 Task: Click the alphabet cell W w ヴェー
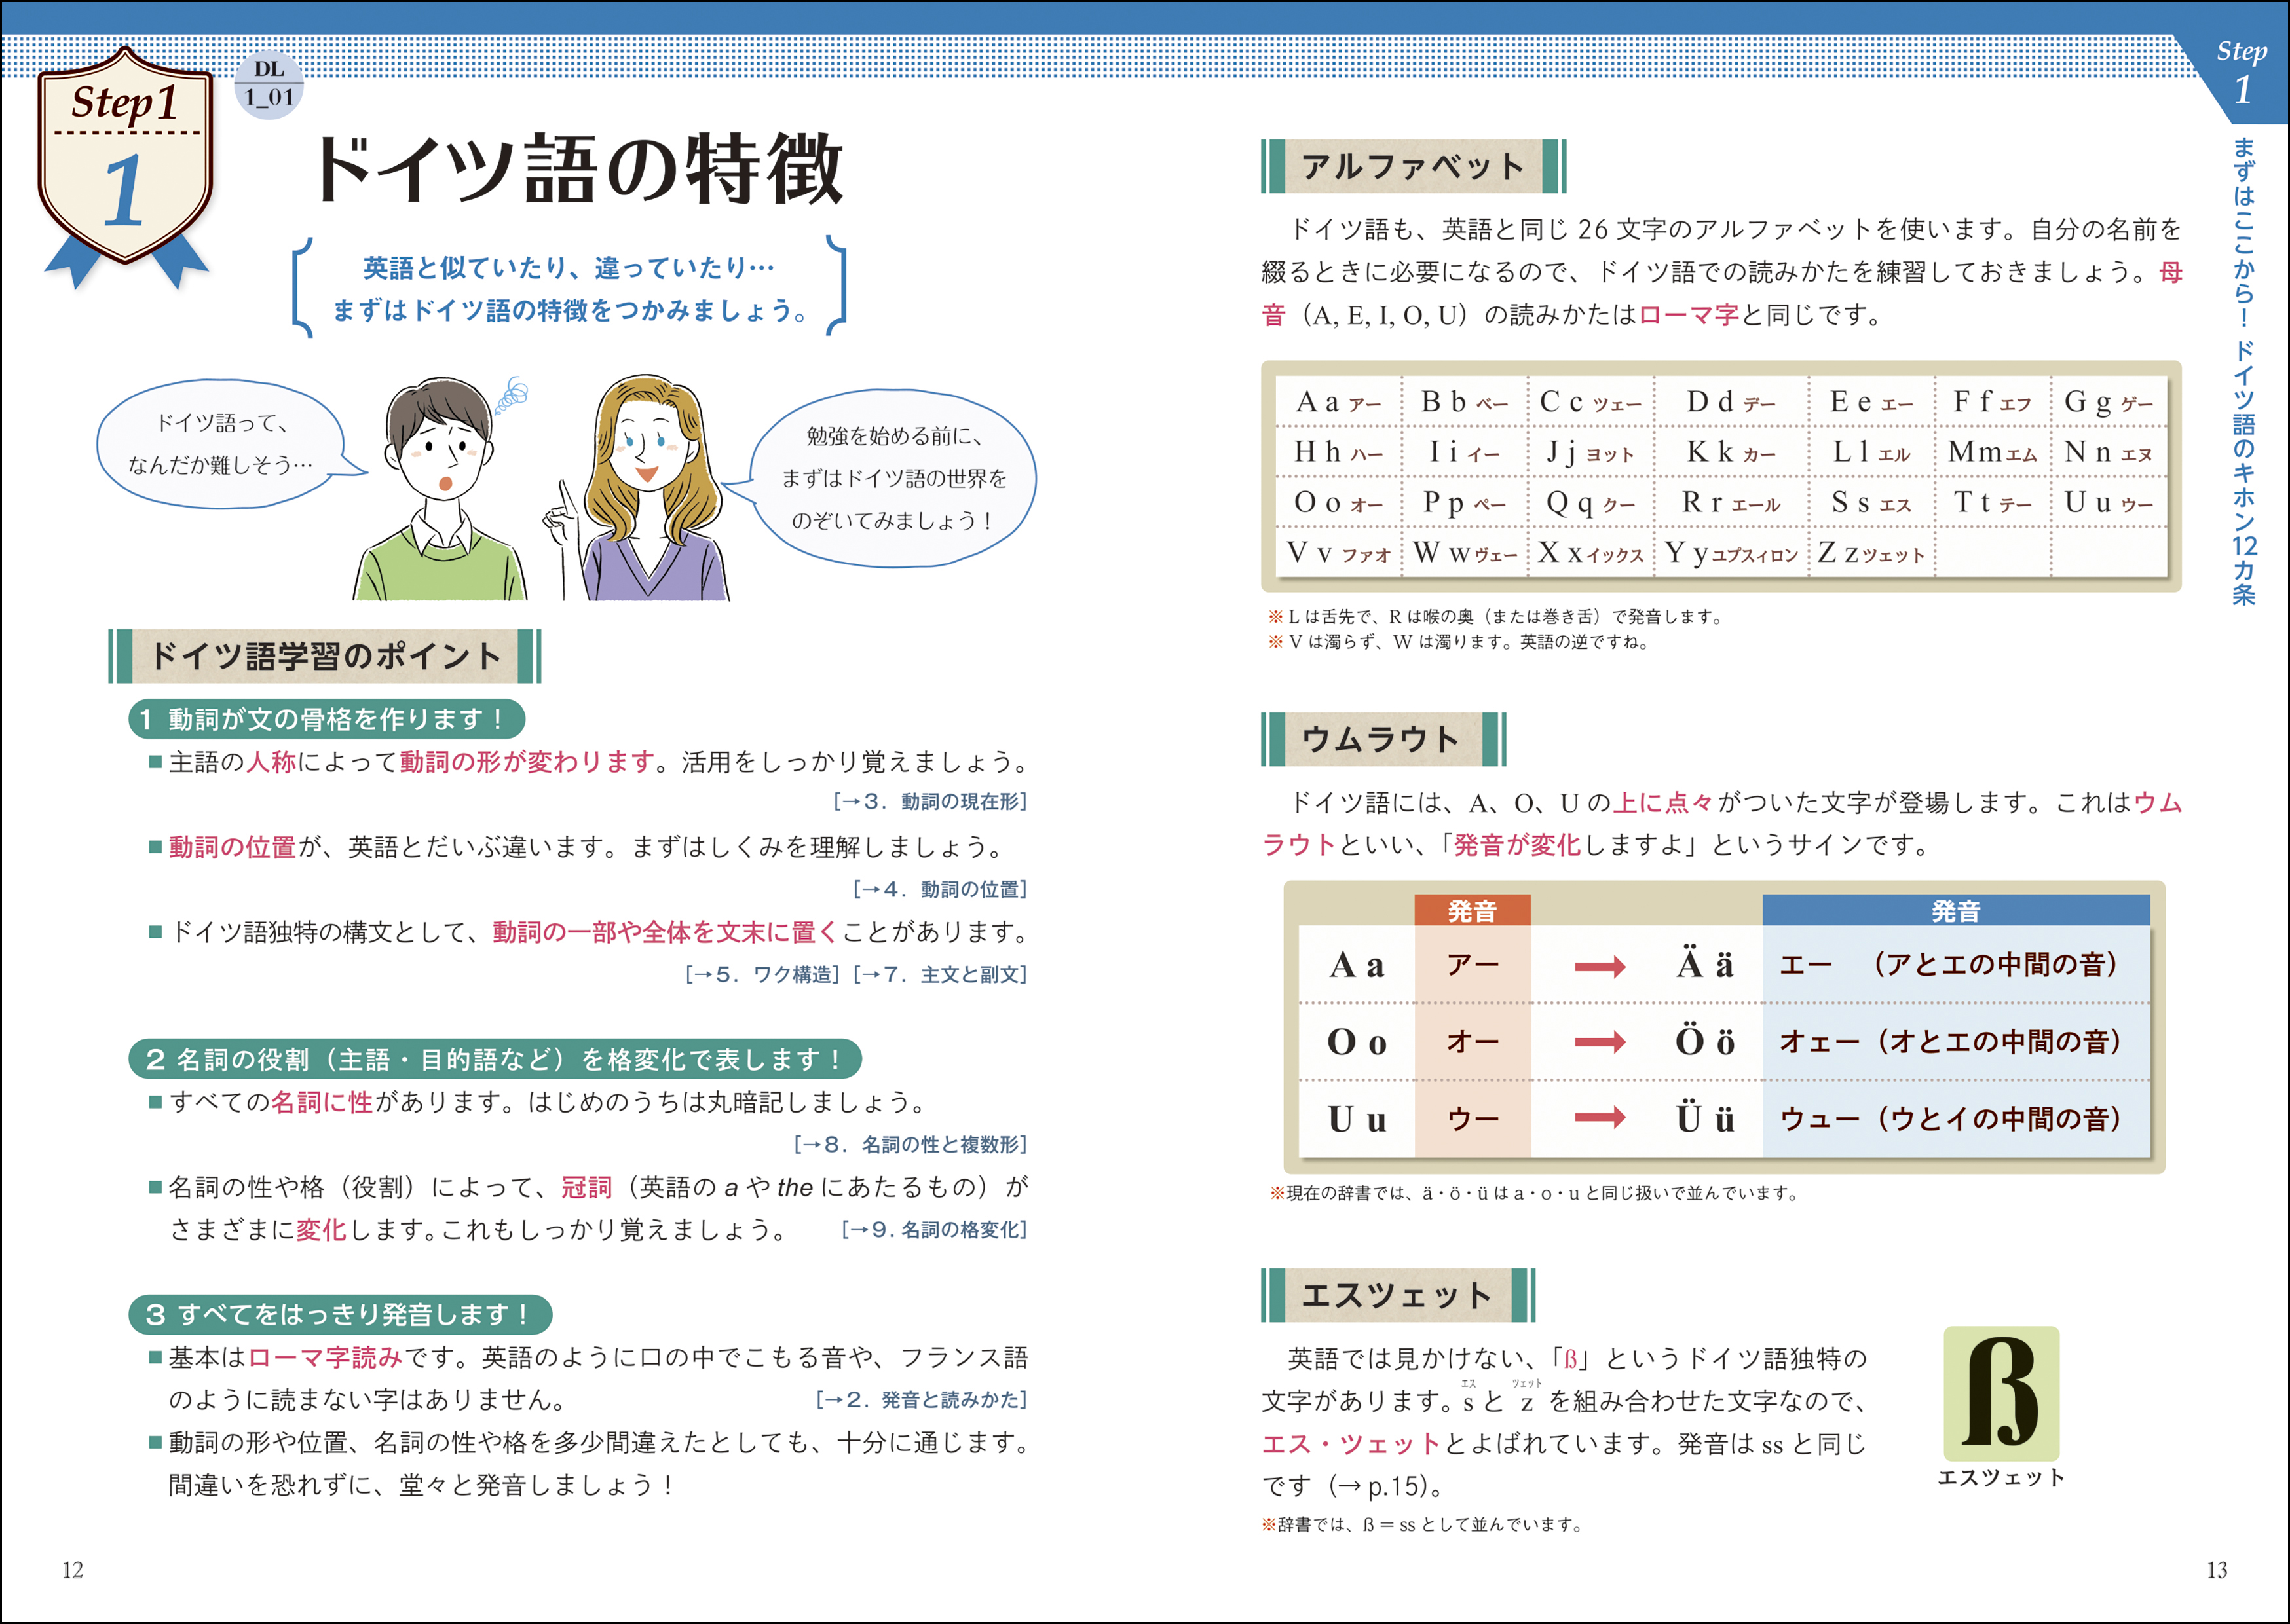pyautogui.click(x=1465, y=553)
